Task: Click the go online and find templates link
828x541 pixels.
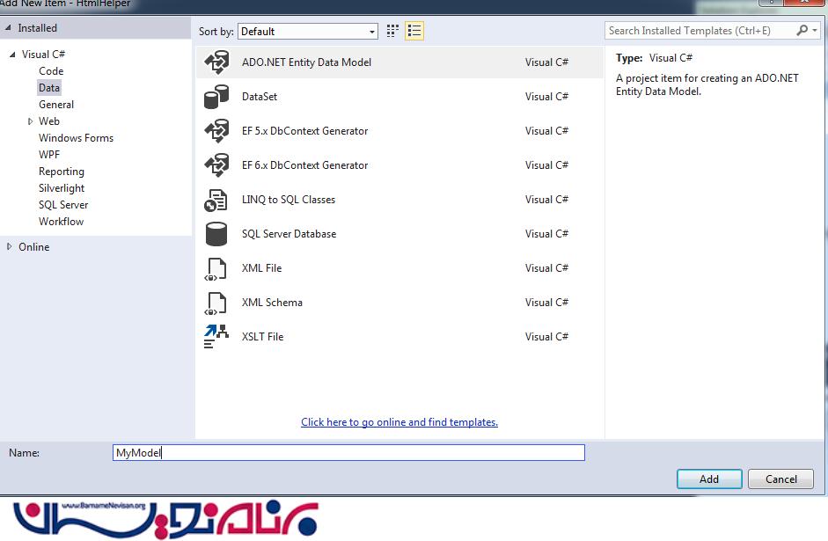Action: [399, 422]
